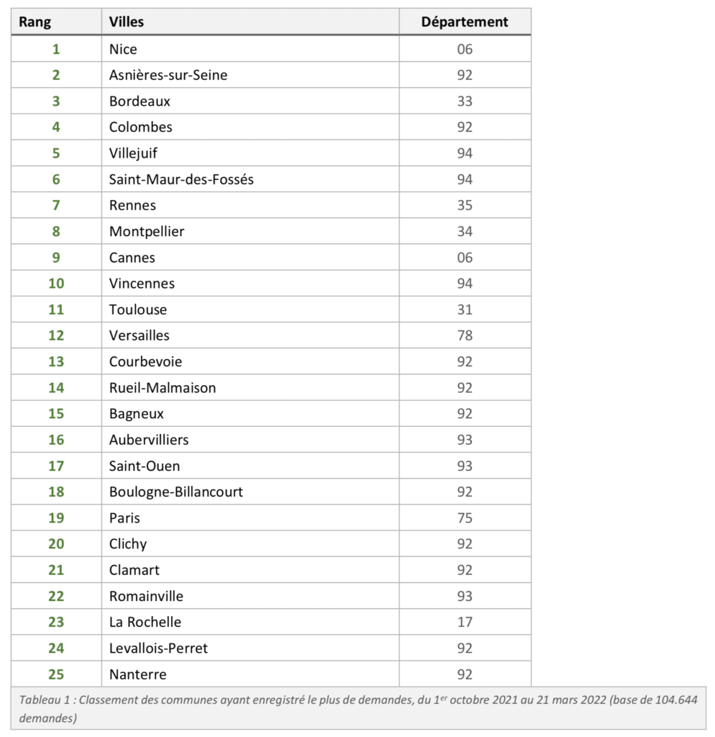The height and width of the screenshot is (737, 715).
Task: Select the Aubervilliers city cell
Action: coord(149,440)
